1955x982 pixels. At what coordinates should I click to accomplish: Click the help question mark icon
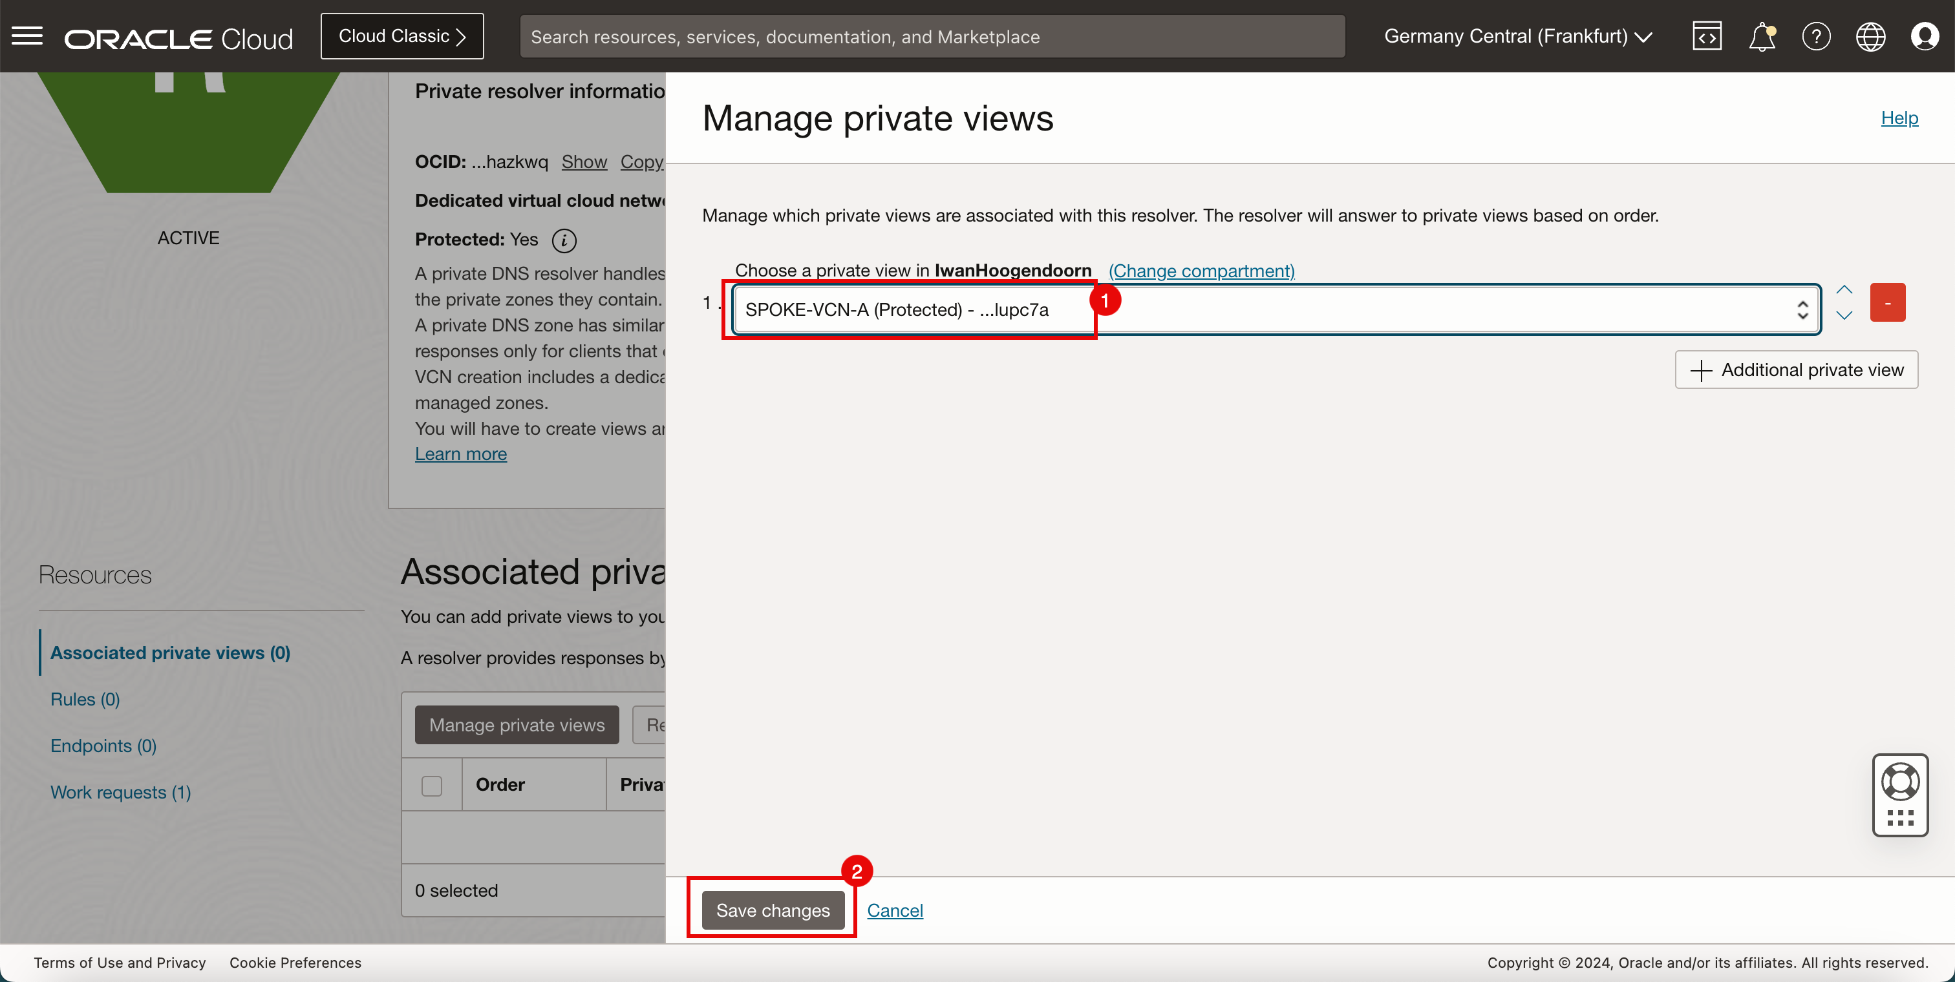[x=1816, y=36]
